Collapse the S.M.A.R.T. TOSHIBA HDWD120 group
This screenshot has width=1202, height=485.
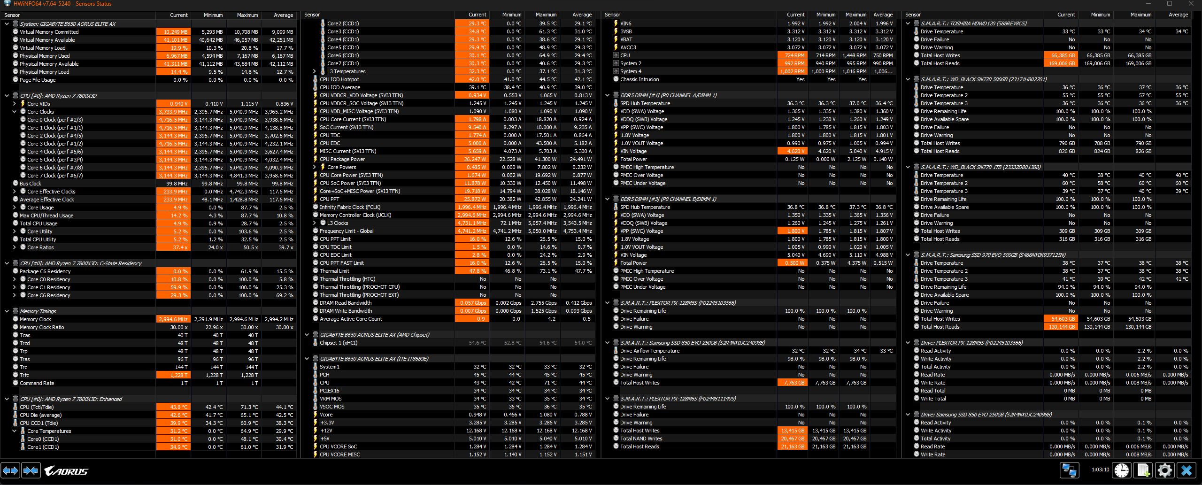pyautogui.click(x=908, y=23)
